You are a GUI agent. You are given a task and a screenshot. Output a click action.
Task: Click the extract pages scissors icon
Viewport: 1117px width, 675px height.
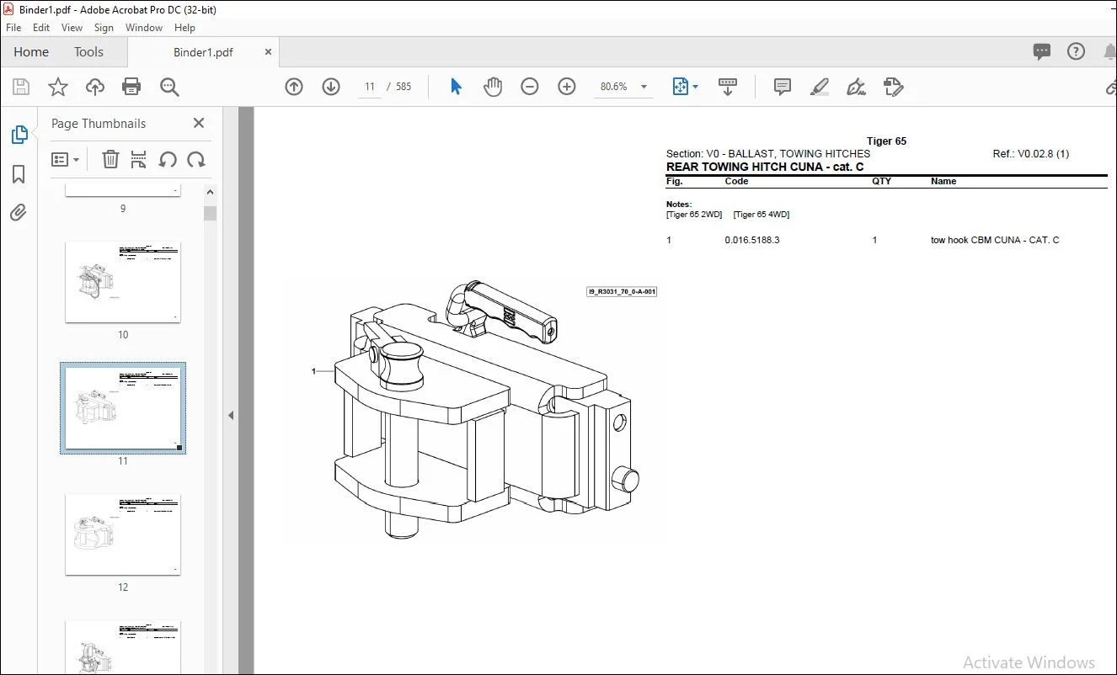tap(139, 159)
